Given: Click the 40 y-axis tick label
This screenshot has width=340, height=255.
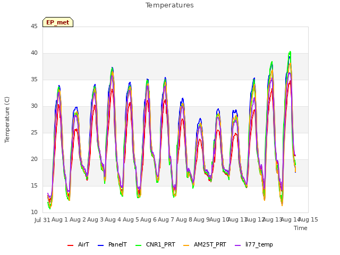Looking at the screenshot, I should [x=34, y=53].
